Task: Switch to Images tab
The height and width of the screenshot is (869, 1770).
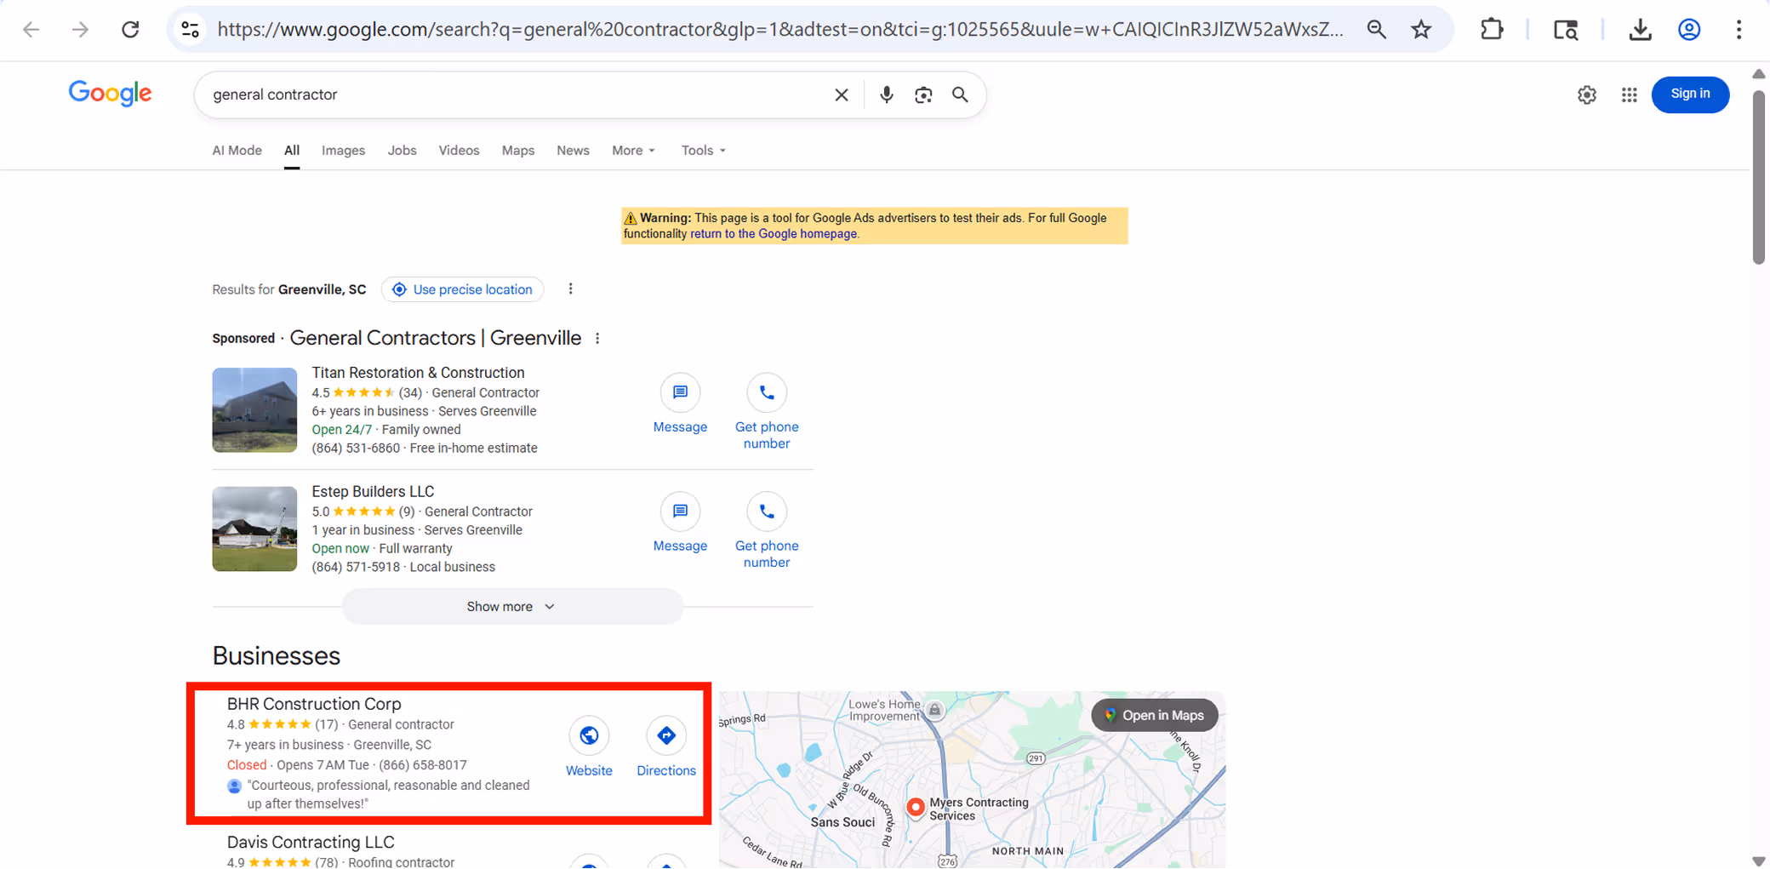Action: (343, 151)
